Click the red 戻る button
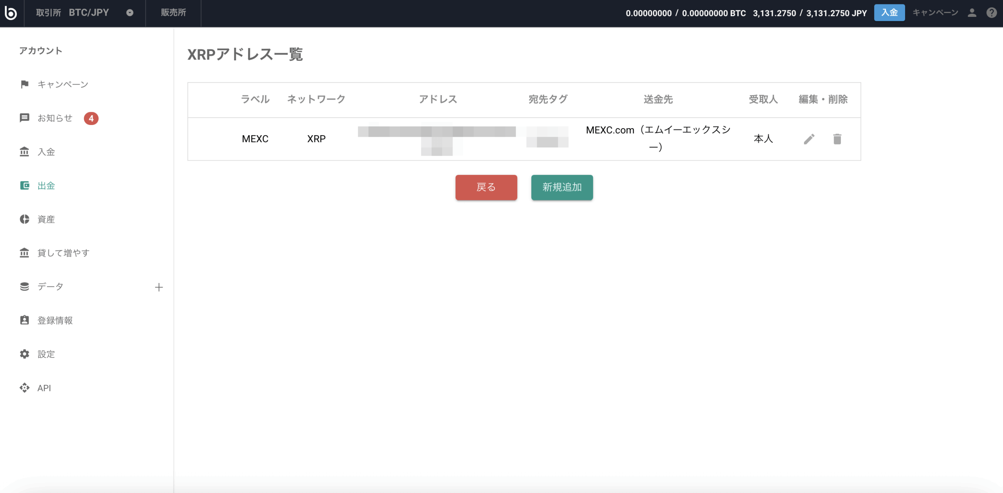1003x493 pixels. pyautogui.click(x=486, y=187)
